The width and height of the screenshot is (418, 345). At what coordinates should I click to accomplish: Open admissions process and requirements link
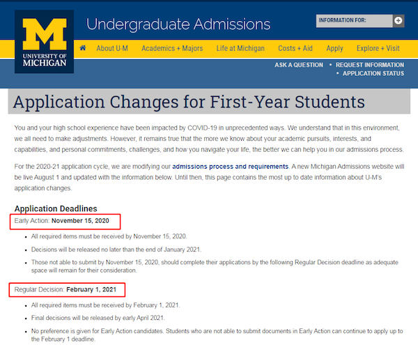pyautogui.click(x=231, y=167)
